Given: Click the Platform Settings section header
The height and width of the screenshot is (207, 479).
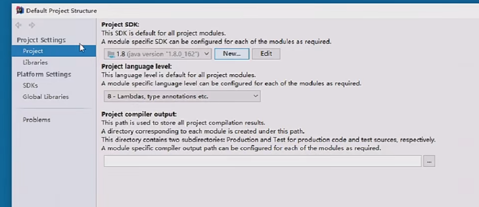Looking at the screenshot, I should (44, 74).
